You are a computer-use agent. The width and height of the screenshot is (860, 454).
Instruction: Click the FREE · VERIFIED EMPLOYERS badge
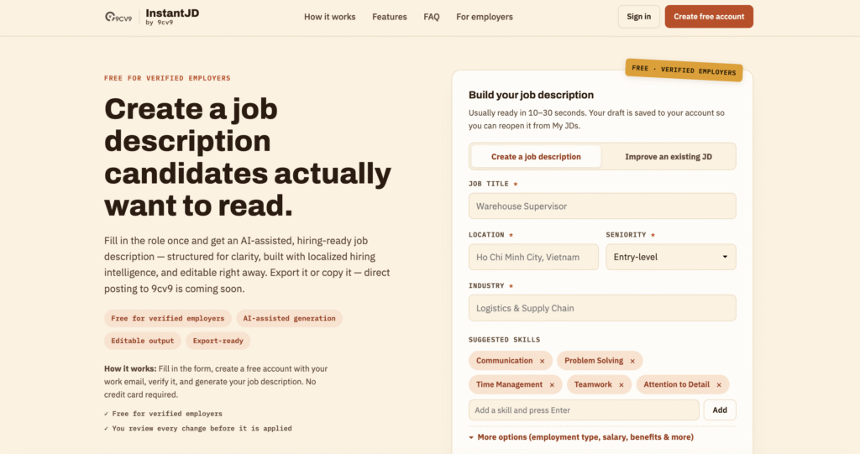(x=684, y=70)
